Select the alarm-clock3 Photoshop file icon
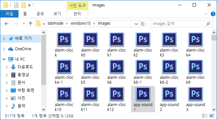The height and width of the screenshot is (120, 217). click(169, 39)
